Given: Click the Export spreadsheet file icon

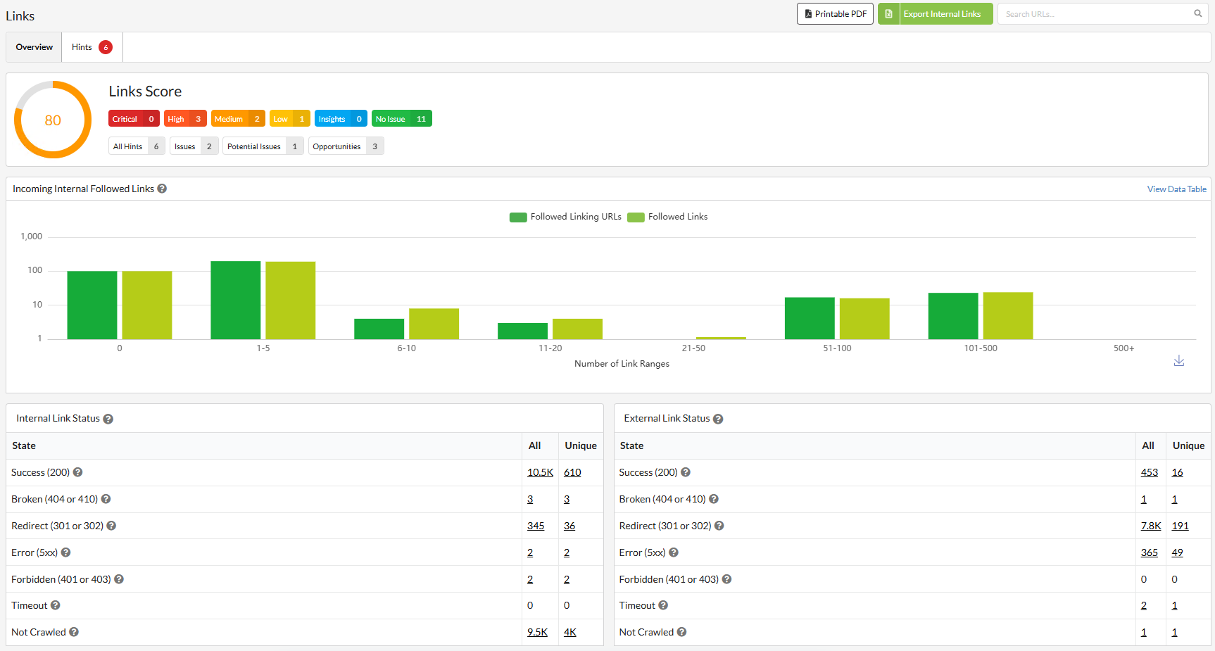Looking at the screenshot, I should coord(888,14).
